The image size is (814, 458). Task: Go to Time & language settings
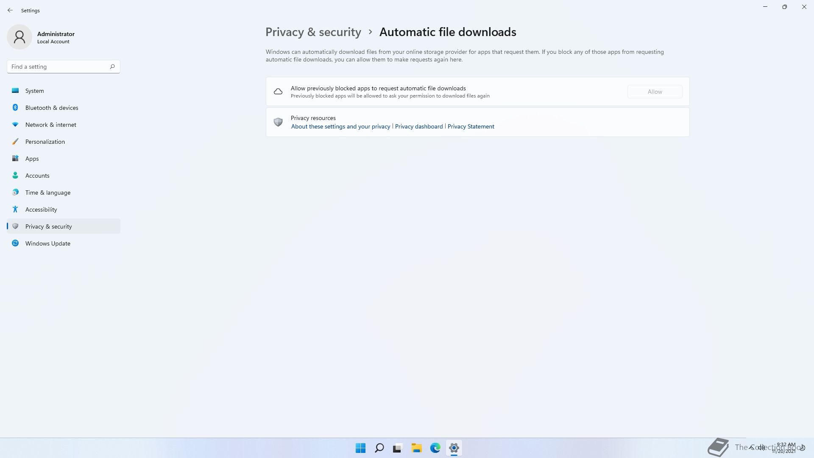64,193
